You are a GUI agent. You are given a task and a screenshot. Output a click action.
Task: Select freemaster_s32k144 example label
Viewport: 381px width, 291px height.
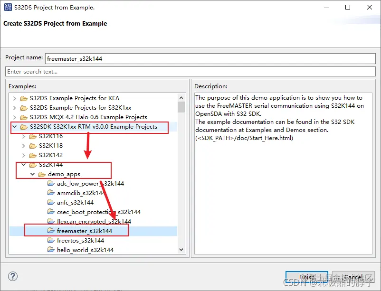click(85, 231)
